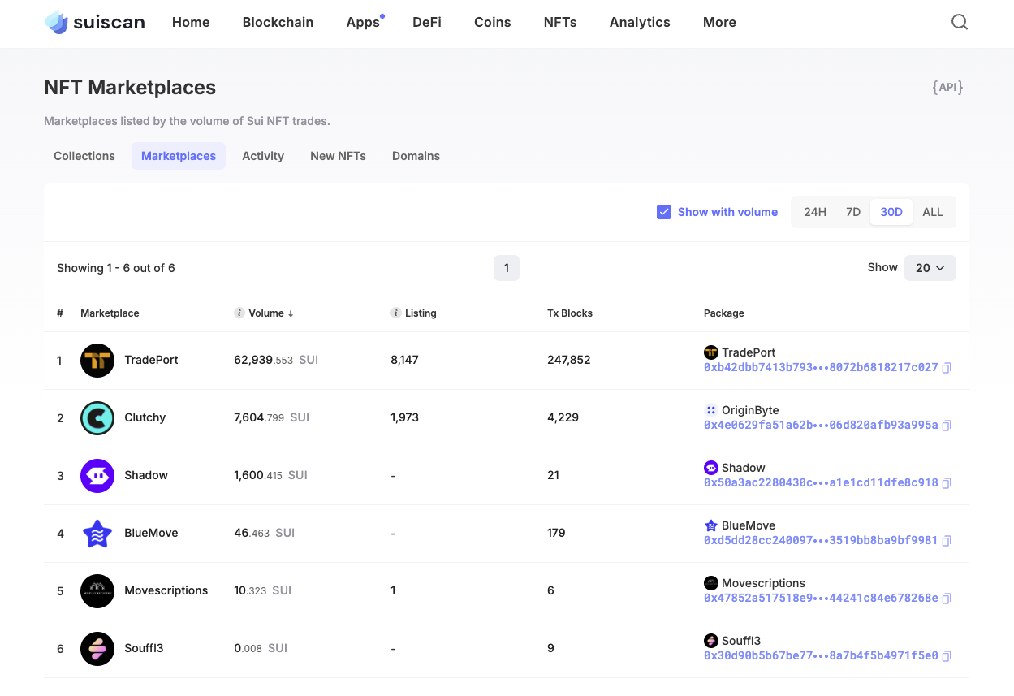Click the Tx Blocks column header
Screen dimensions: 1014x696
tap(570, 313)
